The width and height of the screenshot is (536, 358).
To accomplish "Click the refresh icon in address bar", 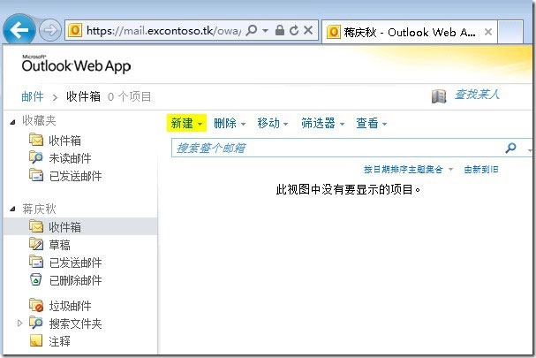I will click(292, 30).
